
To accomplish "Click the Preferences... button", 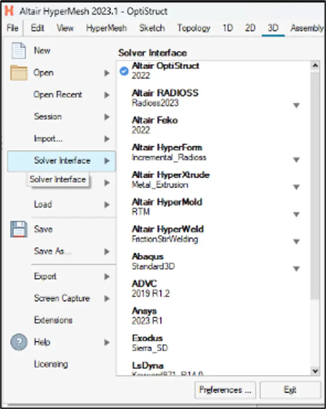I will [x=225, y=390].
